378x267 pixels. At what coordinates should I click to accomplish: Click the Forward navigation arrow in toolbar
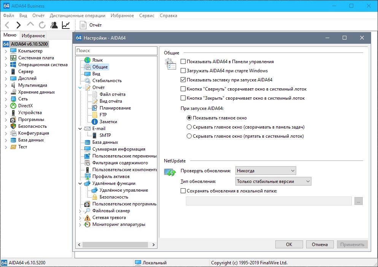[18, 25]
